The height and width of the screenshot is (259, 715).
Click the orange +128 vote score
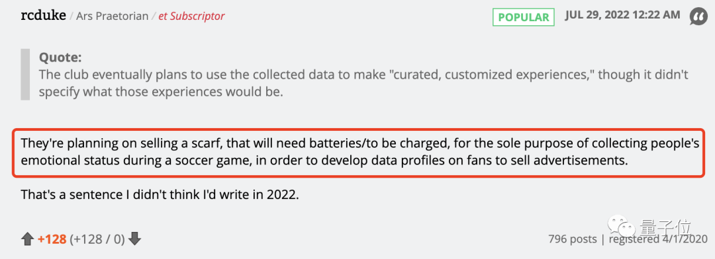[x=52, y=239]
